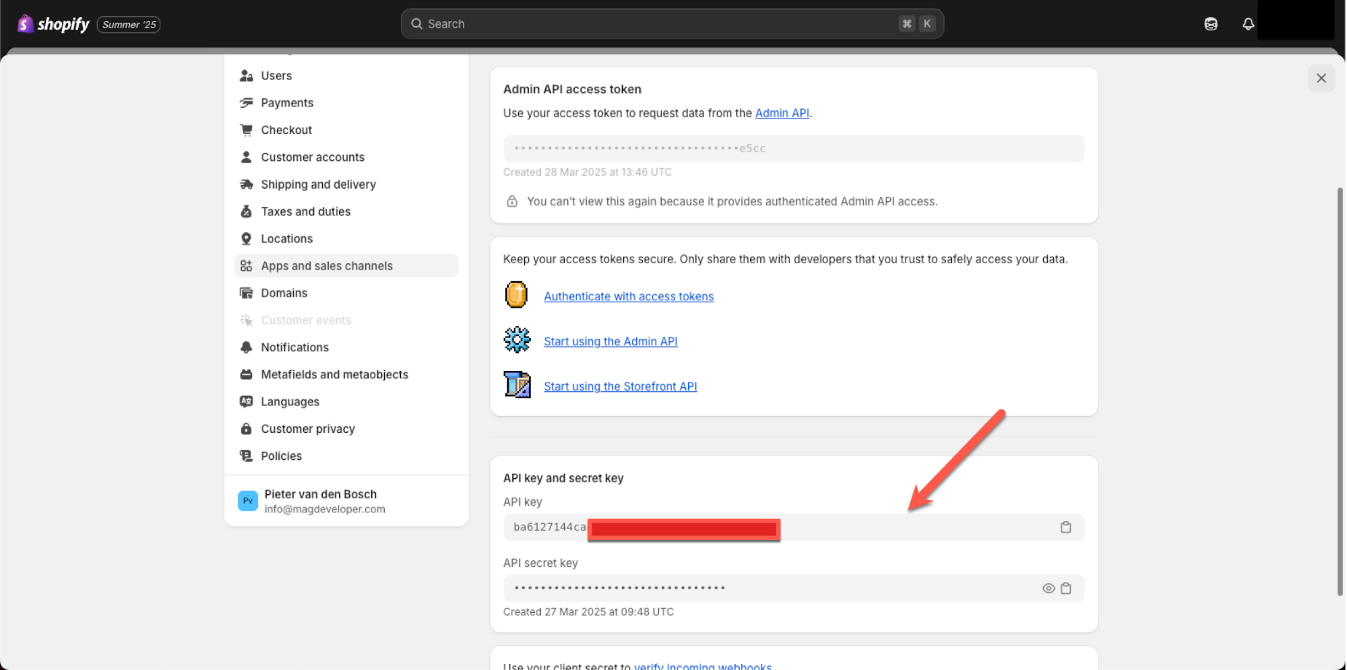Click Start using the Storefront API
Image resolution: width=1347 pixels, height=670 pixels.
coord(620,386)
